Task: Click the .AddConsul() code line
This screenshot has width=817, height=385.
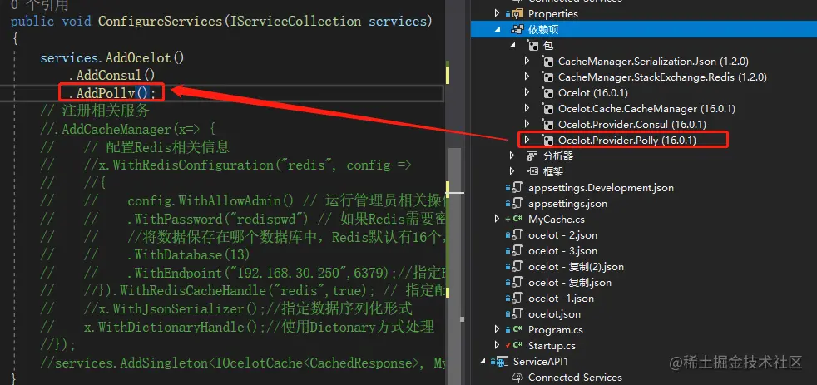Action: (x=111, y=76)
